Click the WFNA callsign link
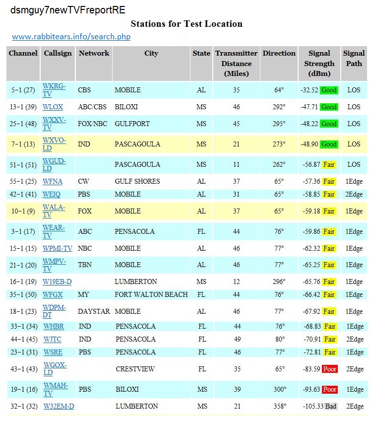Screen dimensions: 372x422 click(53, 182)
